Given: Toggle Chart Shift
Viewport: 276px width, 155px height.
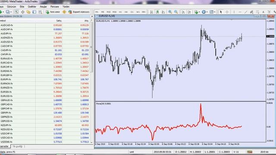Looking at the screenshot, I should [189, 12].
